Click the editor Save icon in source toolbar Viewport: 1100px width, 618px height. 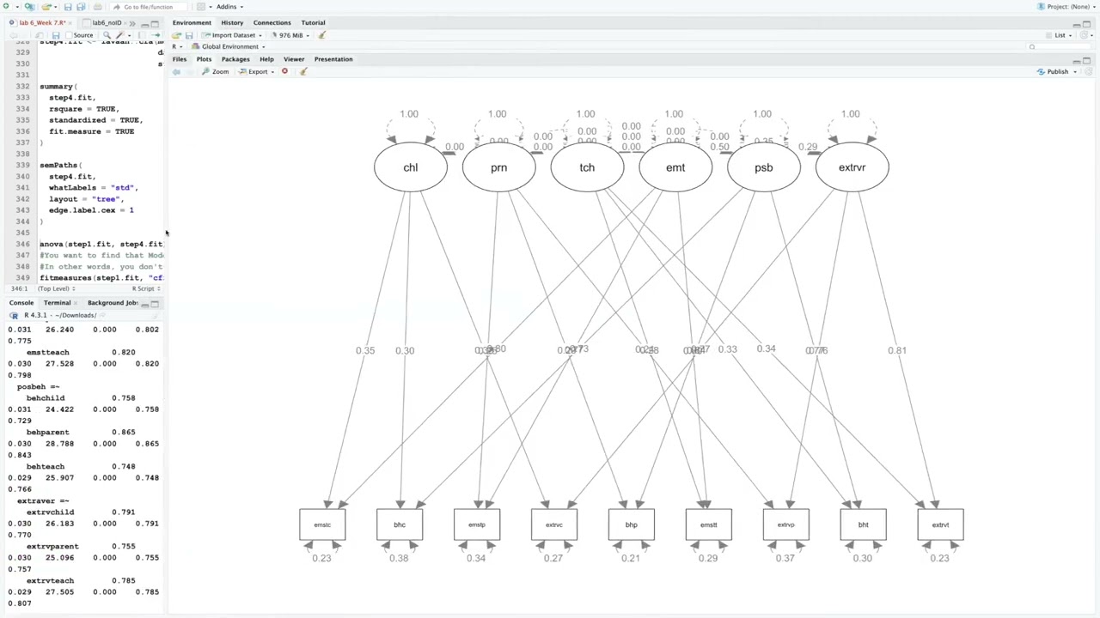click(x=56, y=35)
